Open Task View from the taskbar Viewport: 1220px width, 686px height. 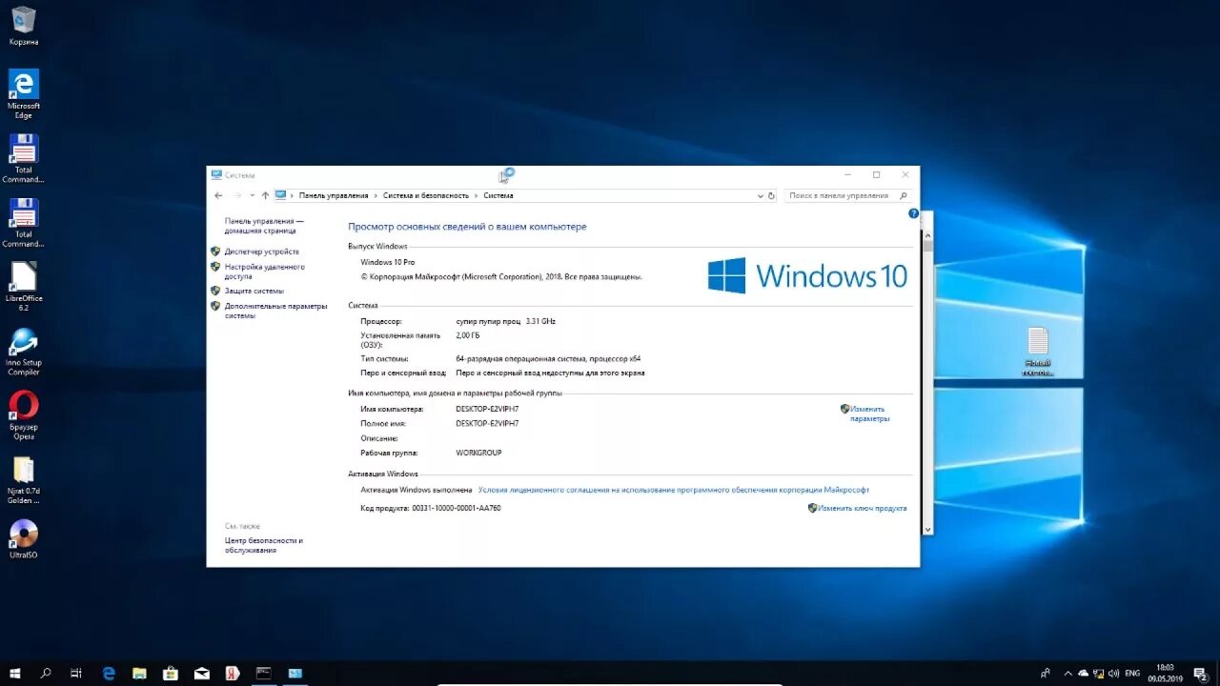[76, 673]
